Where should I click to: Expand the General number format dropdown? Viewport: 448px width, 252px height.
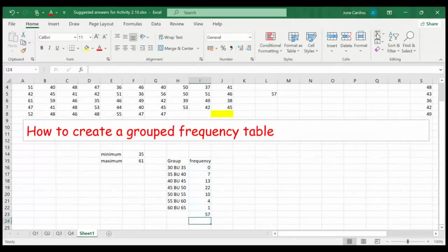point(250,37)
